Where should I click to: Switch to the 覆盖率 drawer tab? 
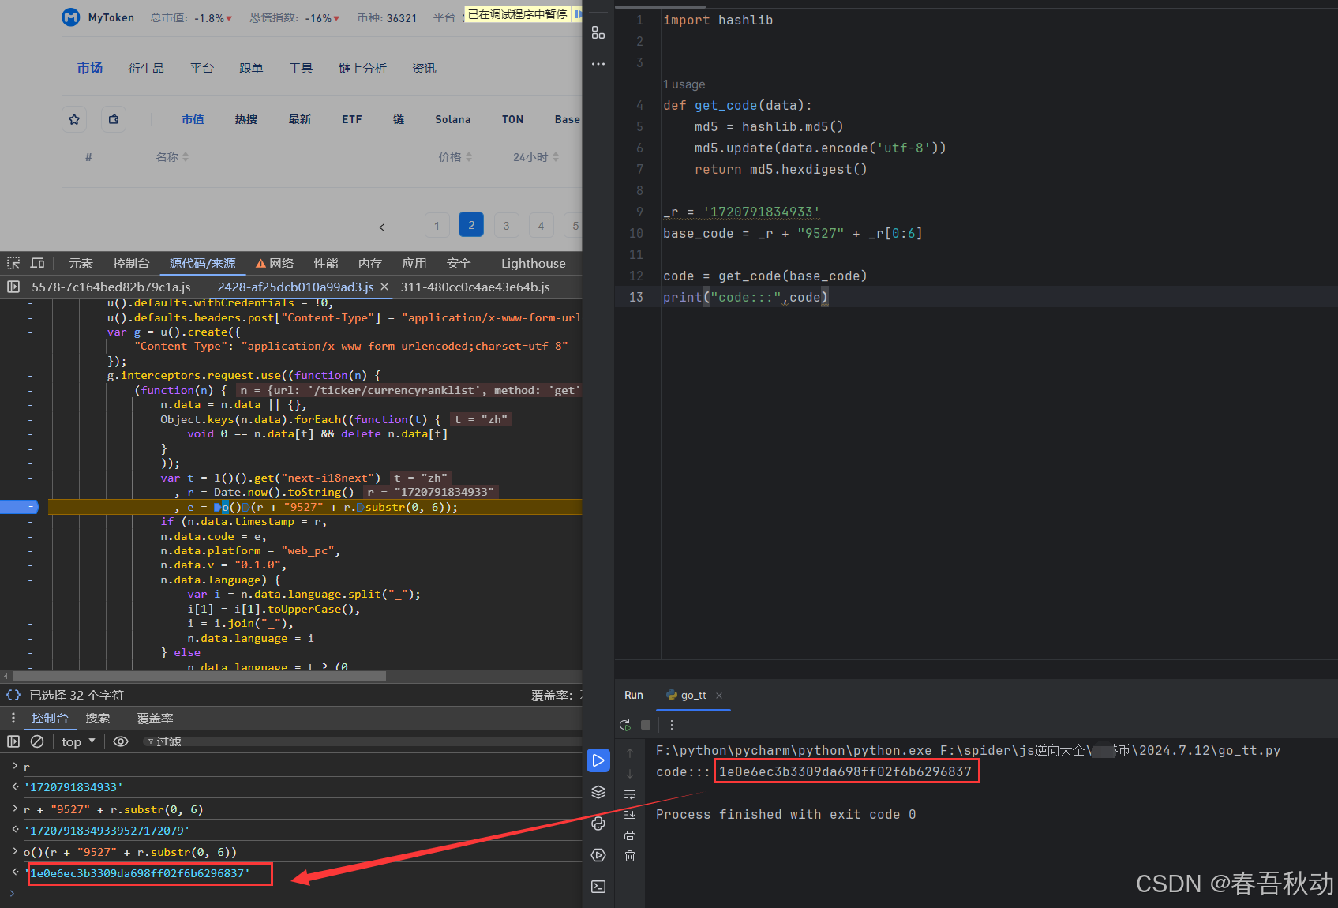point(155,718)
